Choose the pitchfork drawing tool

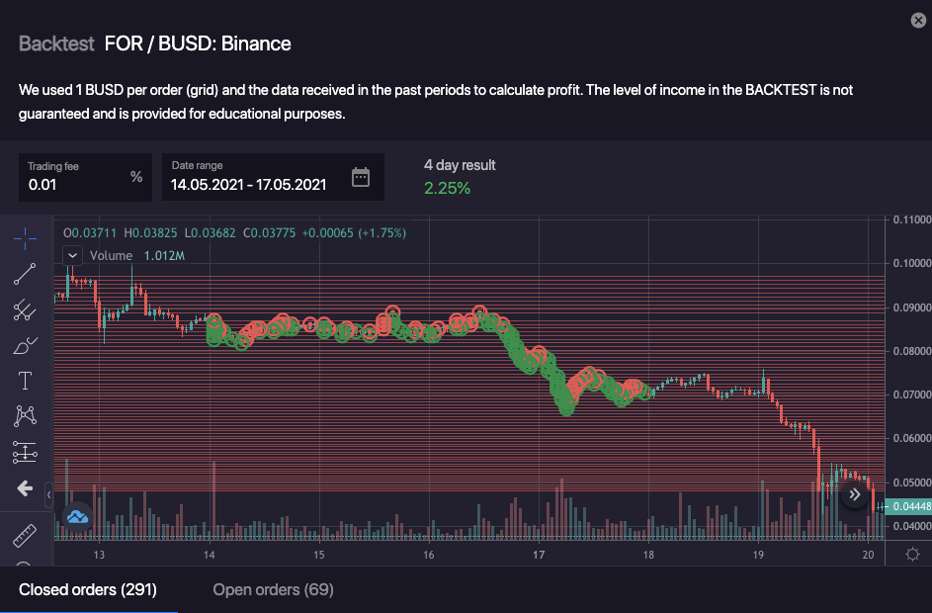[26, 310]
